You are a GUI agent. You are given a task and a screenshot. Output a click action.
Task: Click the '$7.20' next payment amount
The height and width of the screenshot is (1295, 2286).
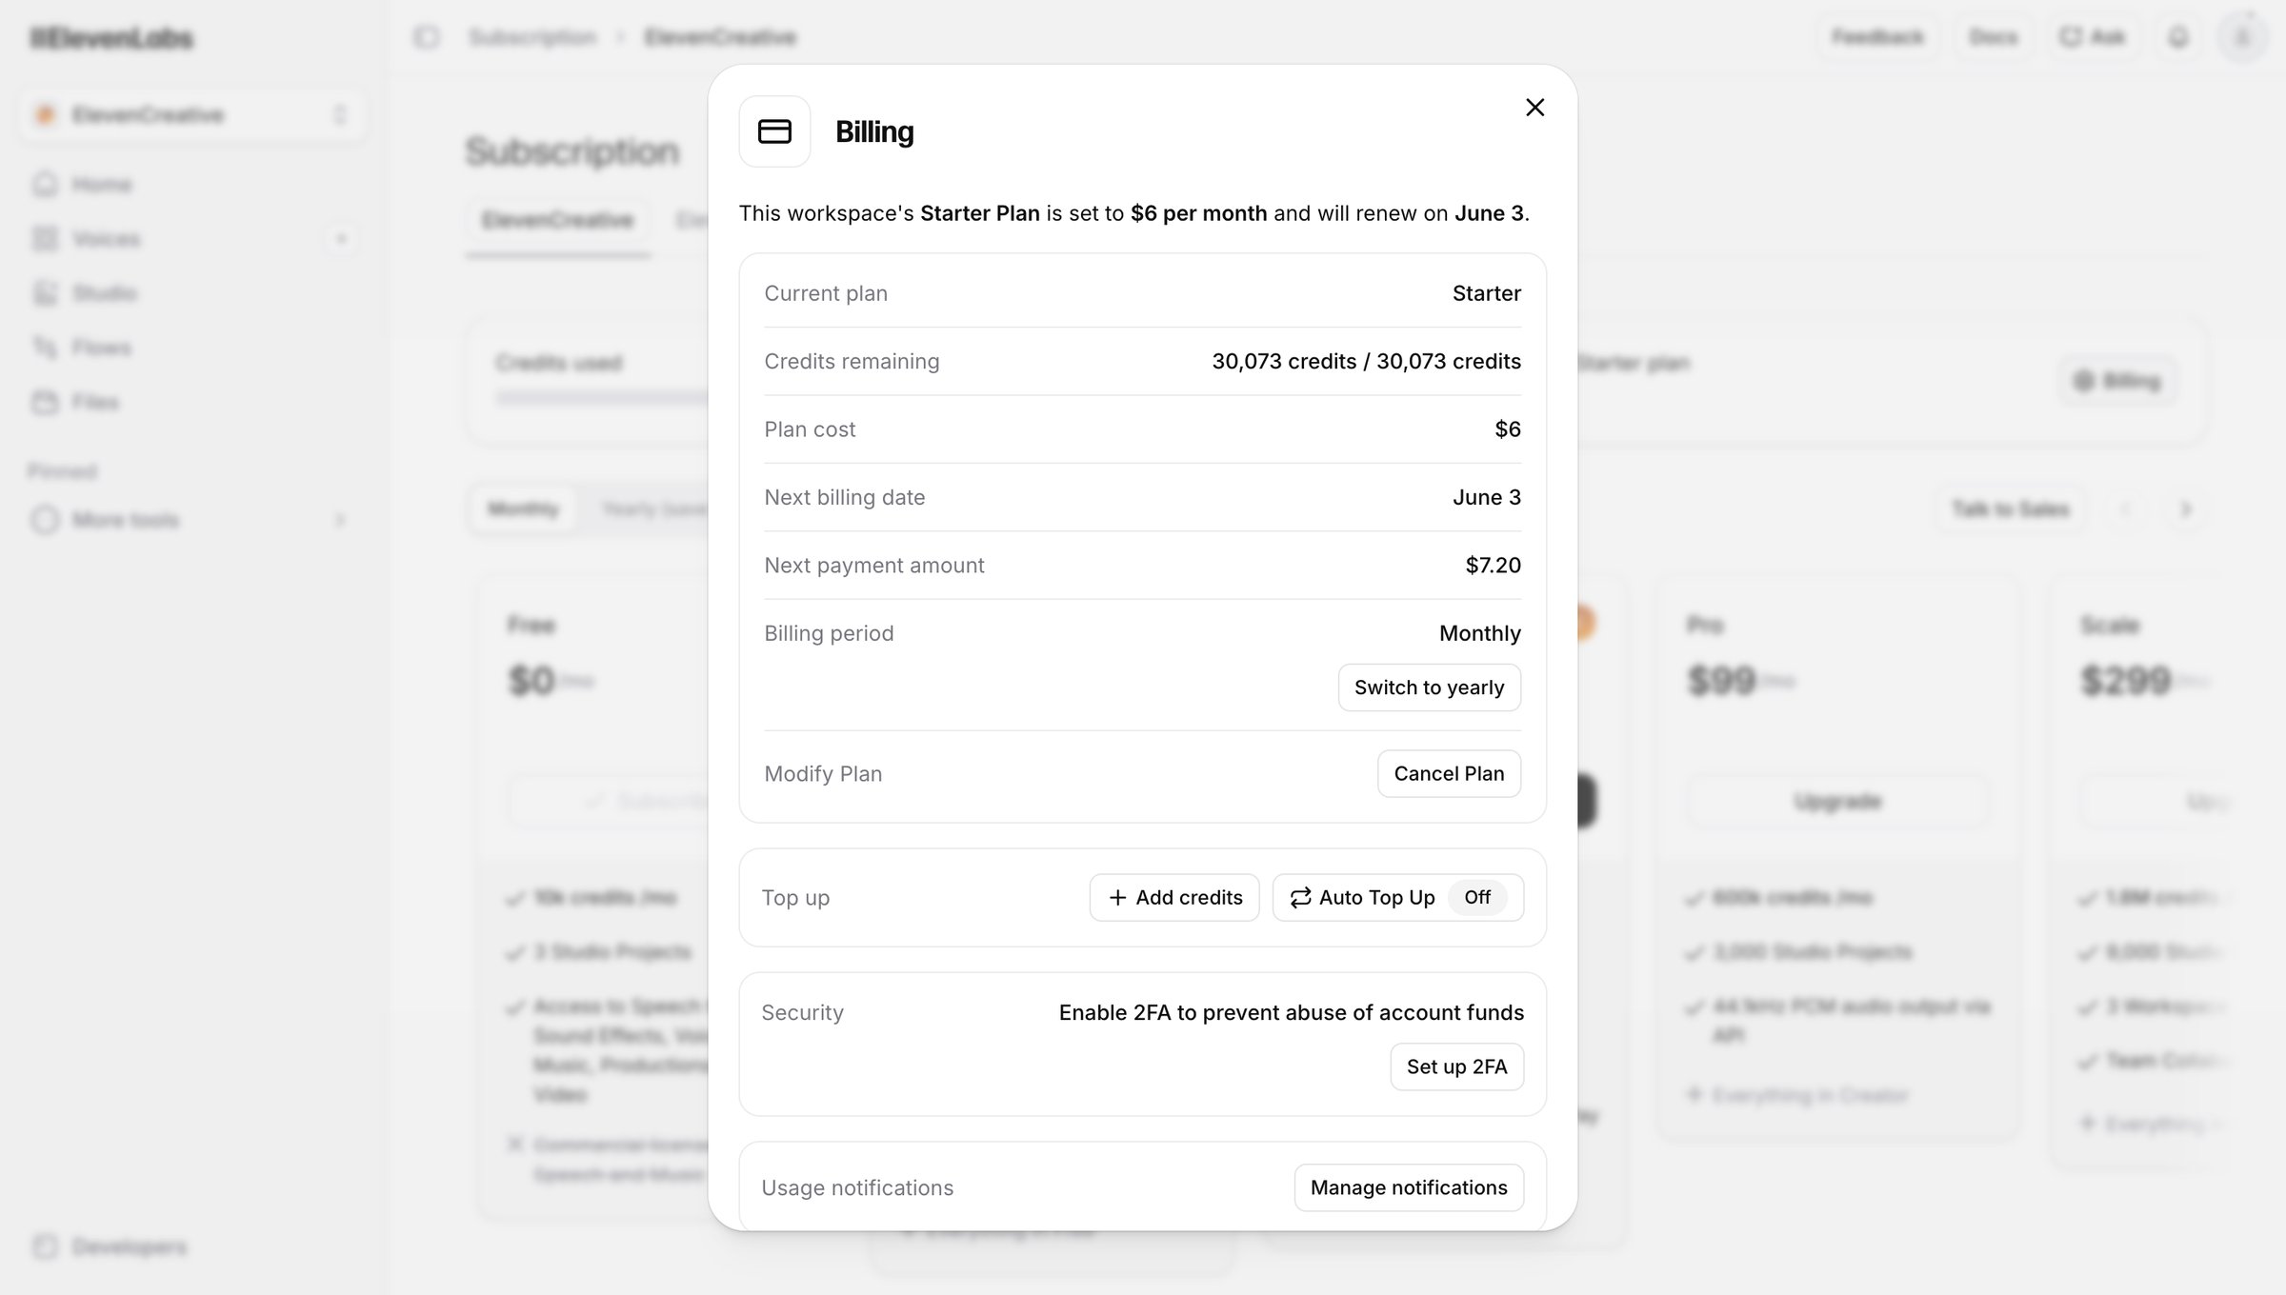[1493, 566]
